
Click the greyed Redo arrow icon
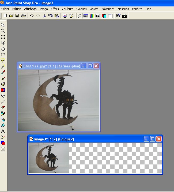[x=38, y=16]
